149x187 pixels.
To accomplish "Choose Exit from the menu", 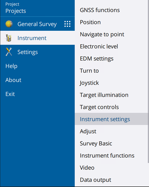I will [x=10, y=94].
